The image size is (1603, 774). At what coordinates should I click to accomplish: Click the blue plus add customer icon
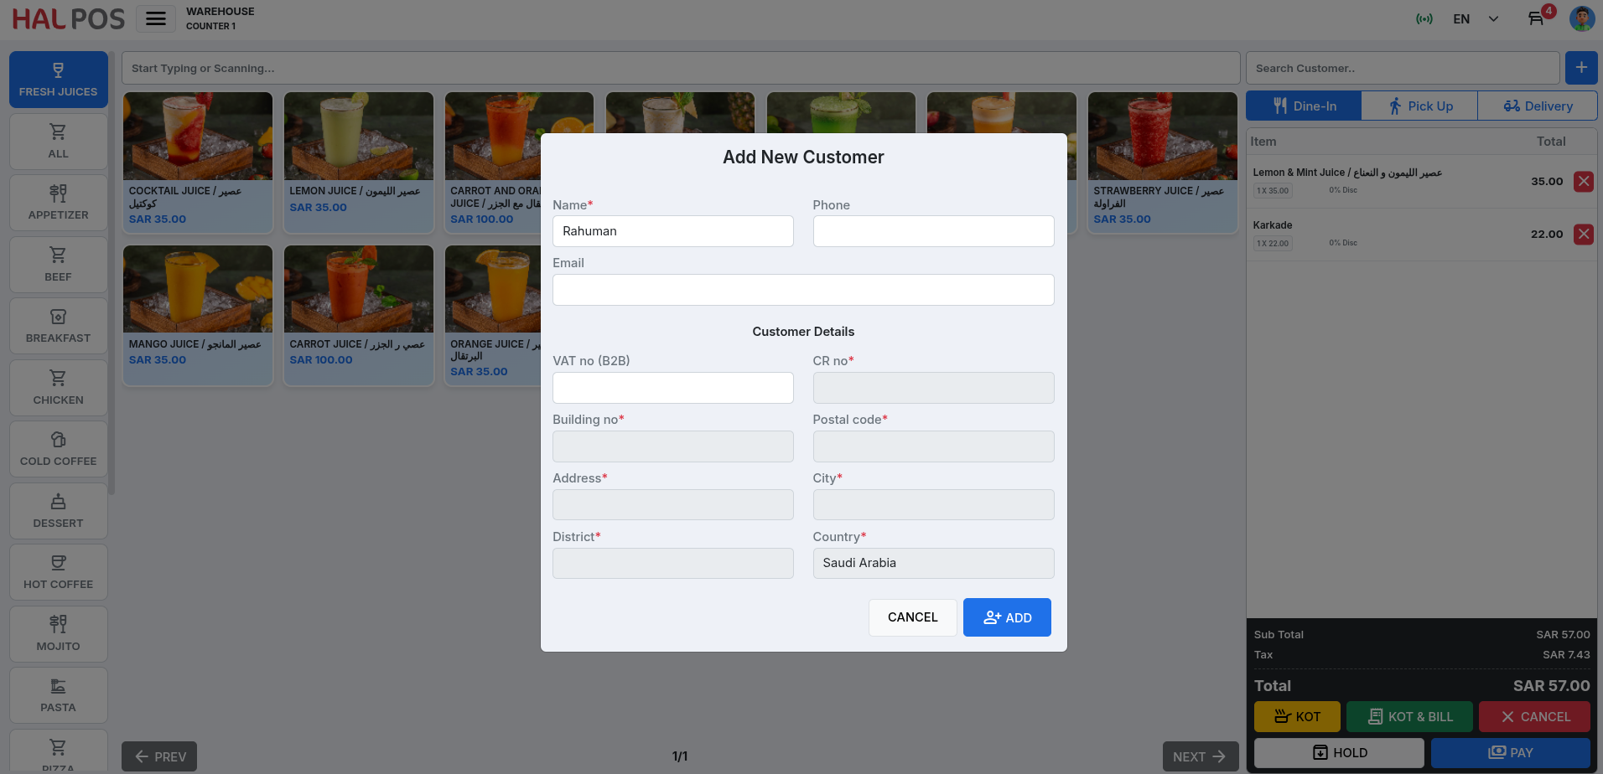[x=1580, y=68]
